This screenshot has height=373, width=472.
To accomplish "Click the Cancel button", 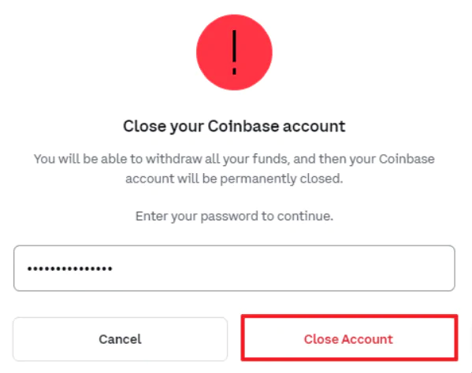I will pos(120,339).
